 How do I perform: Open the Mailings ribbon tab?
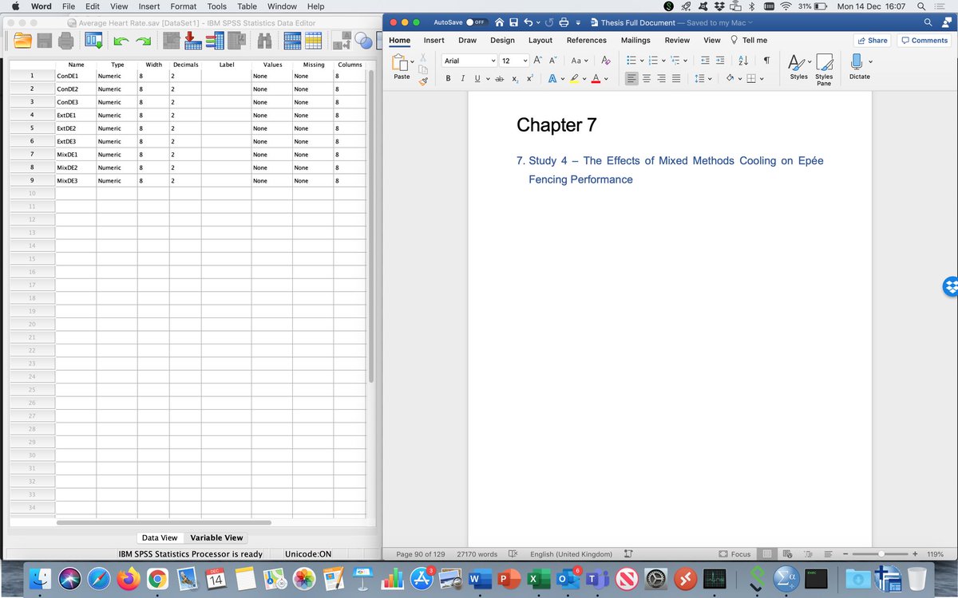tap(635, 40)
